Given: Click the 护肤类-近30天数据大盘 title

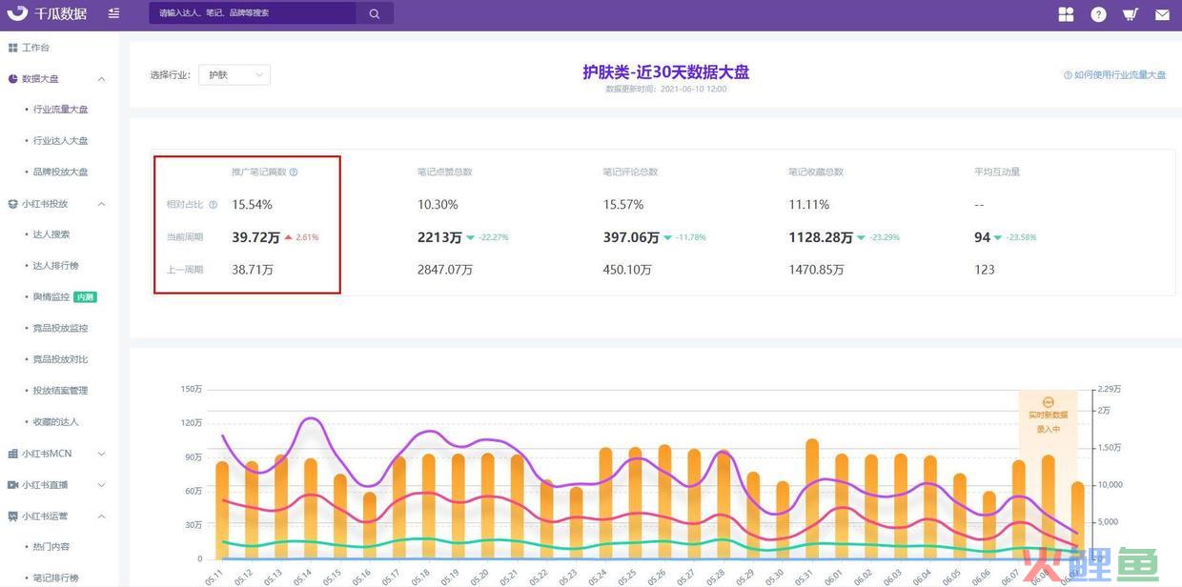Looking at the screenshot, I should tap(666, 72).
